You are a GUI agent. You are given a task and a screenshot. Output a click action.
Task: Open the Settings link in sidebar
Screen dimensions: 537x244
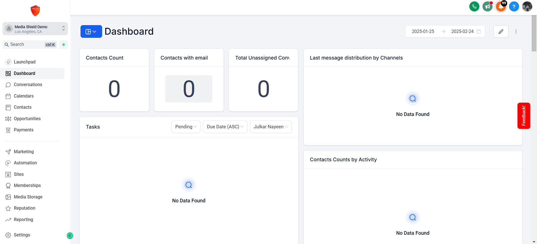click(22, 235)
